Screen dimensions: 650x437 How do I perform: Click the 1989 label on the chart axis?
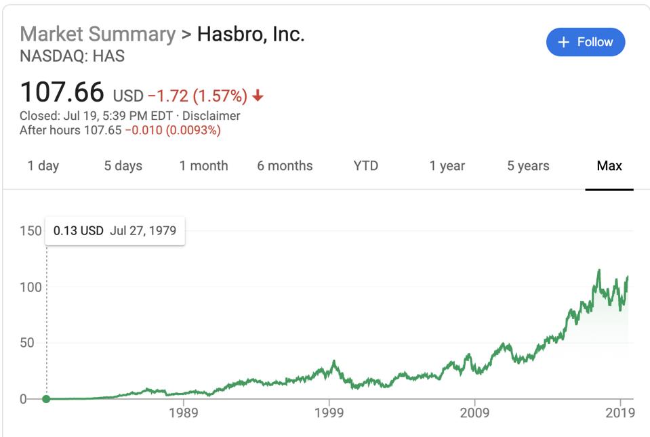[x=184, y=413]
